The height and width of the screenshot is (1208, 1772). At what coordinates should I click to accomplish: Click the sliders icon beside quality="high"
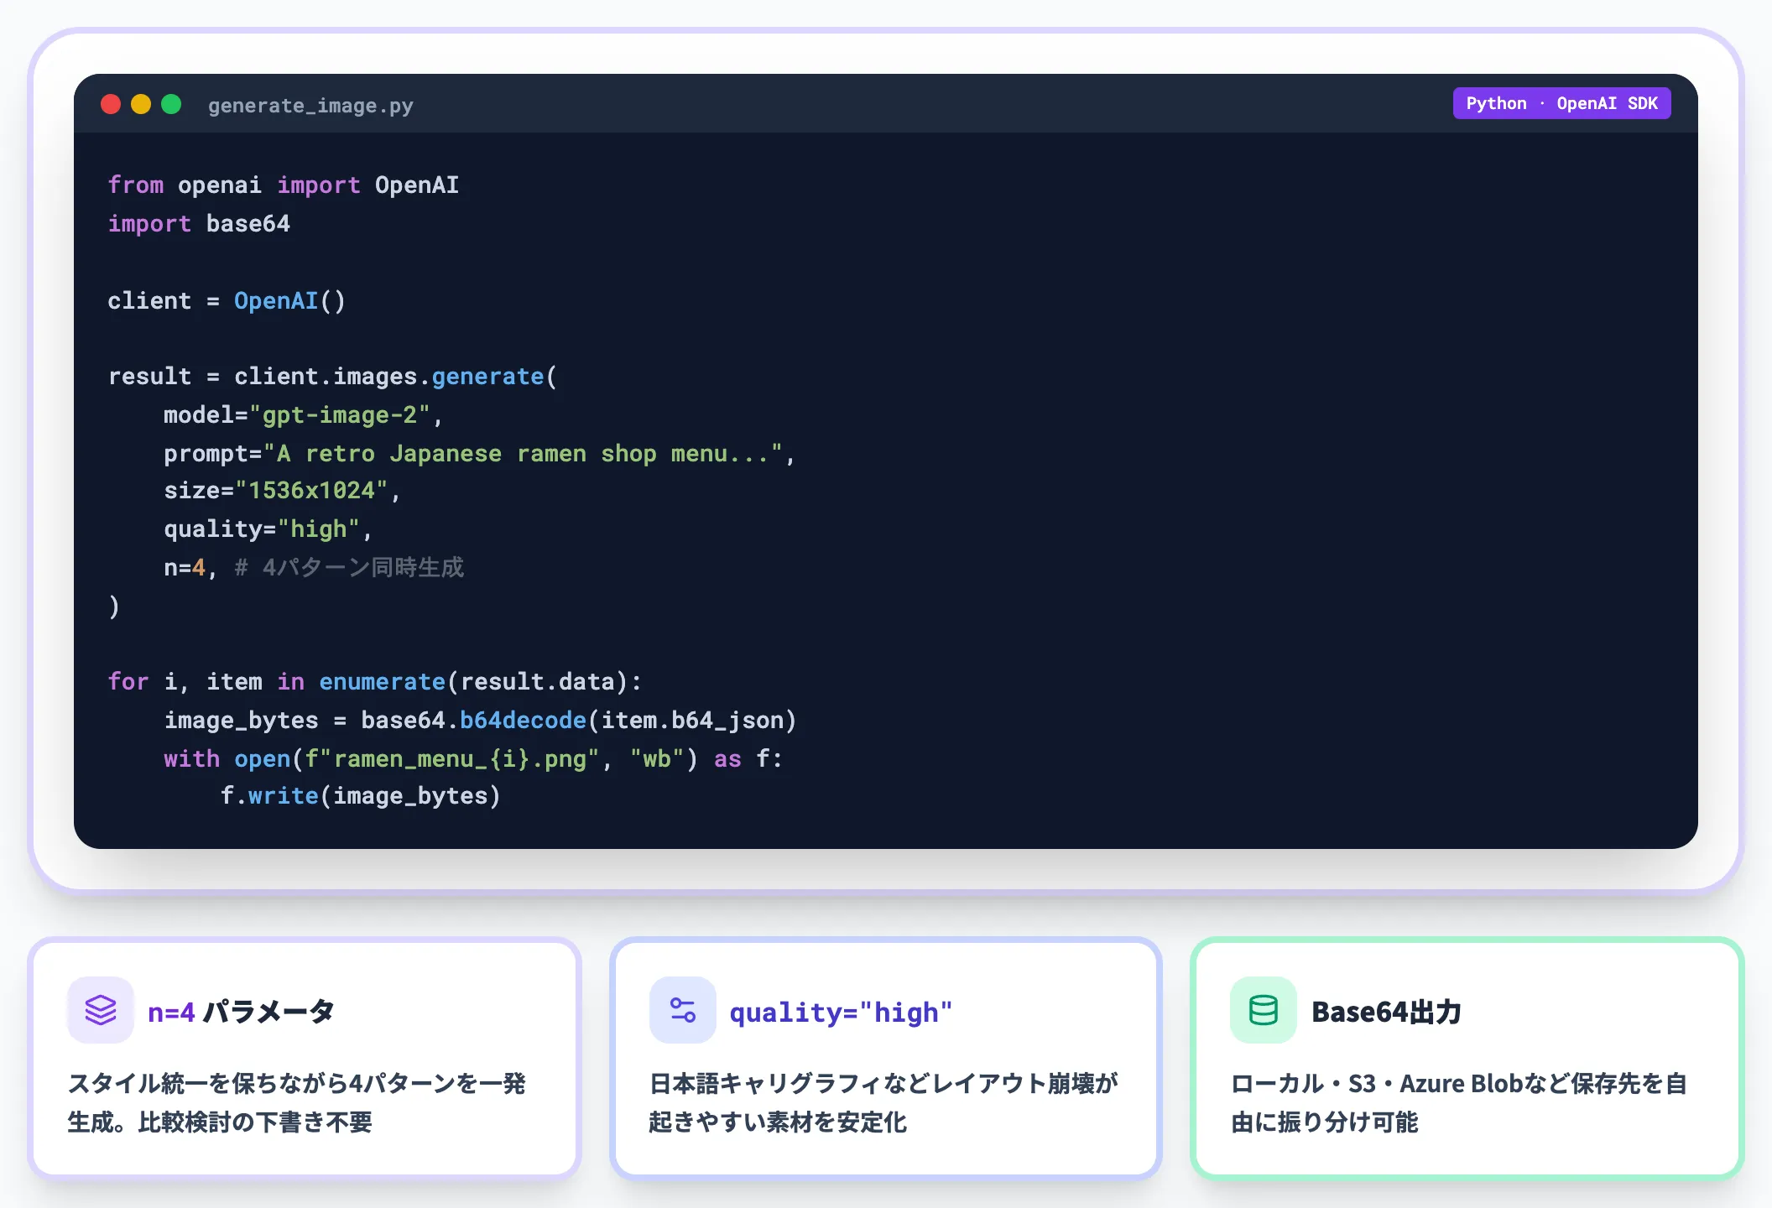pyautogui.click(x=682, y=1011)
